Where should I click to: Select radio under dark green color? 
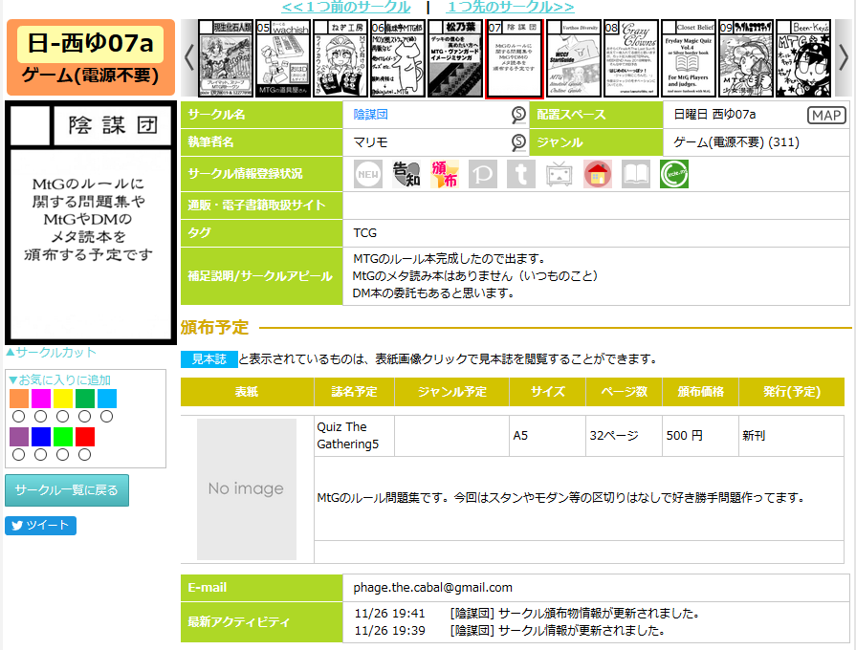pos(84,417)
